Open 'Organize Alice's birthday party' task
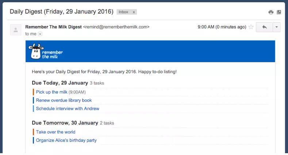The width and height of the screenshot is (288, 155). click(x=66, y=140)
